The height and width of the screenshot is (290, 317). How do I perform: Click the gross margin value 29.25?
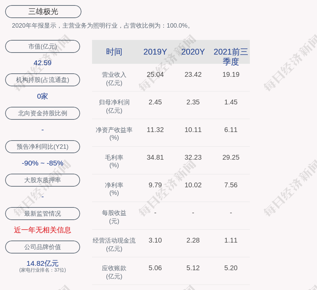231,157
